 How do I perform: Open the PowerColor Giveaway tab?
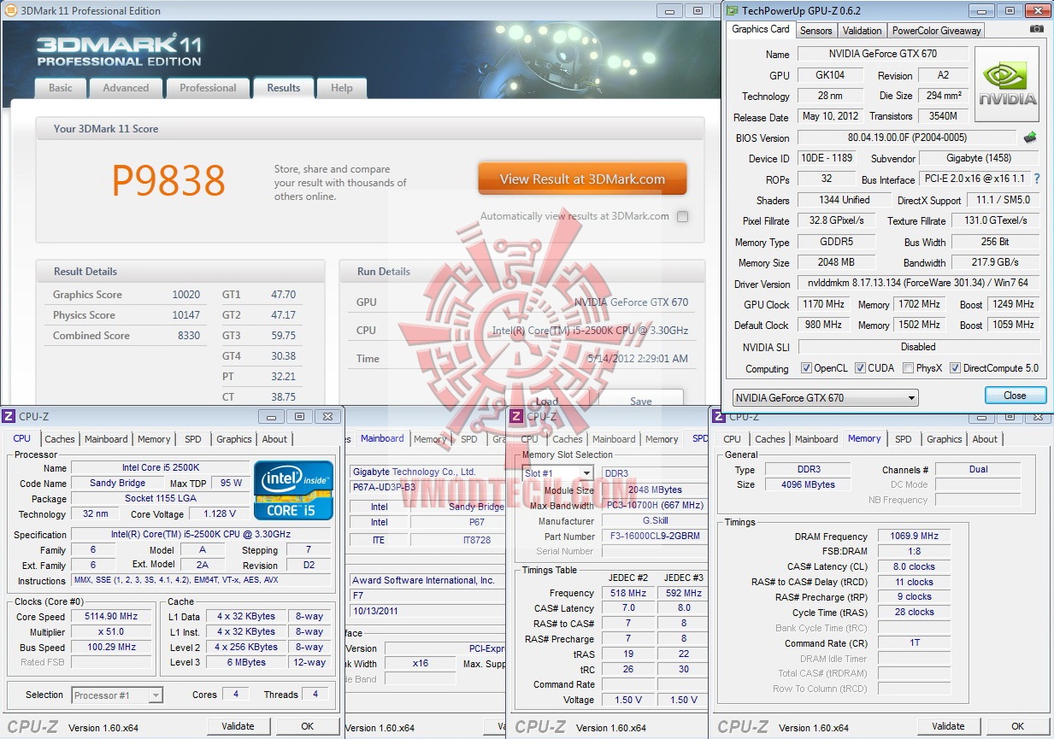pos(936,30)
